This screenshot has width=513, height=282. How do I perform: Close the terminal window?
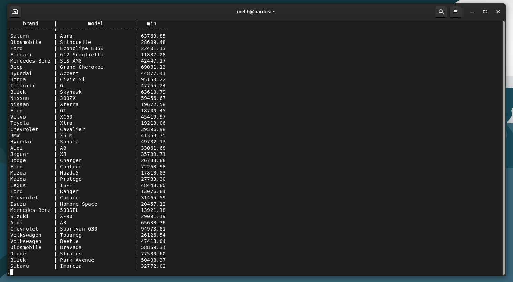(x=498, y=12)
